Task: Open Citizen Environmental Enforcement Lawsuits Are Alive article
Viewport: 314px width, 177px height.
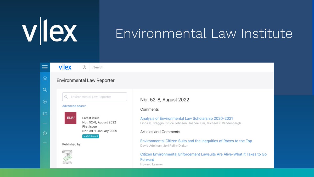Action: tap(203, 157)
